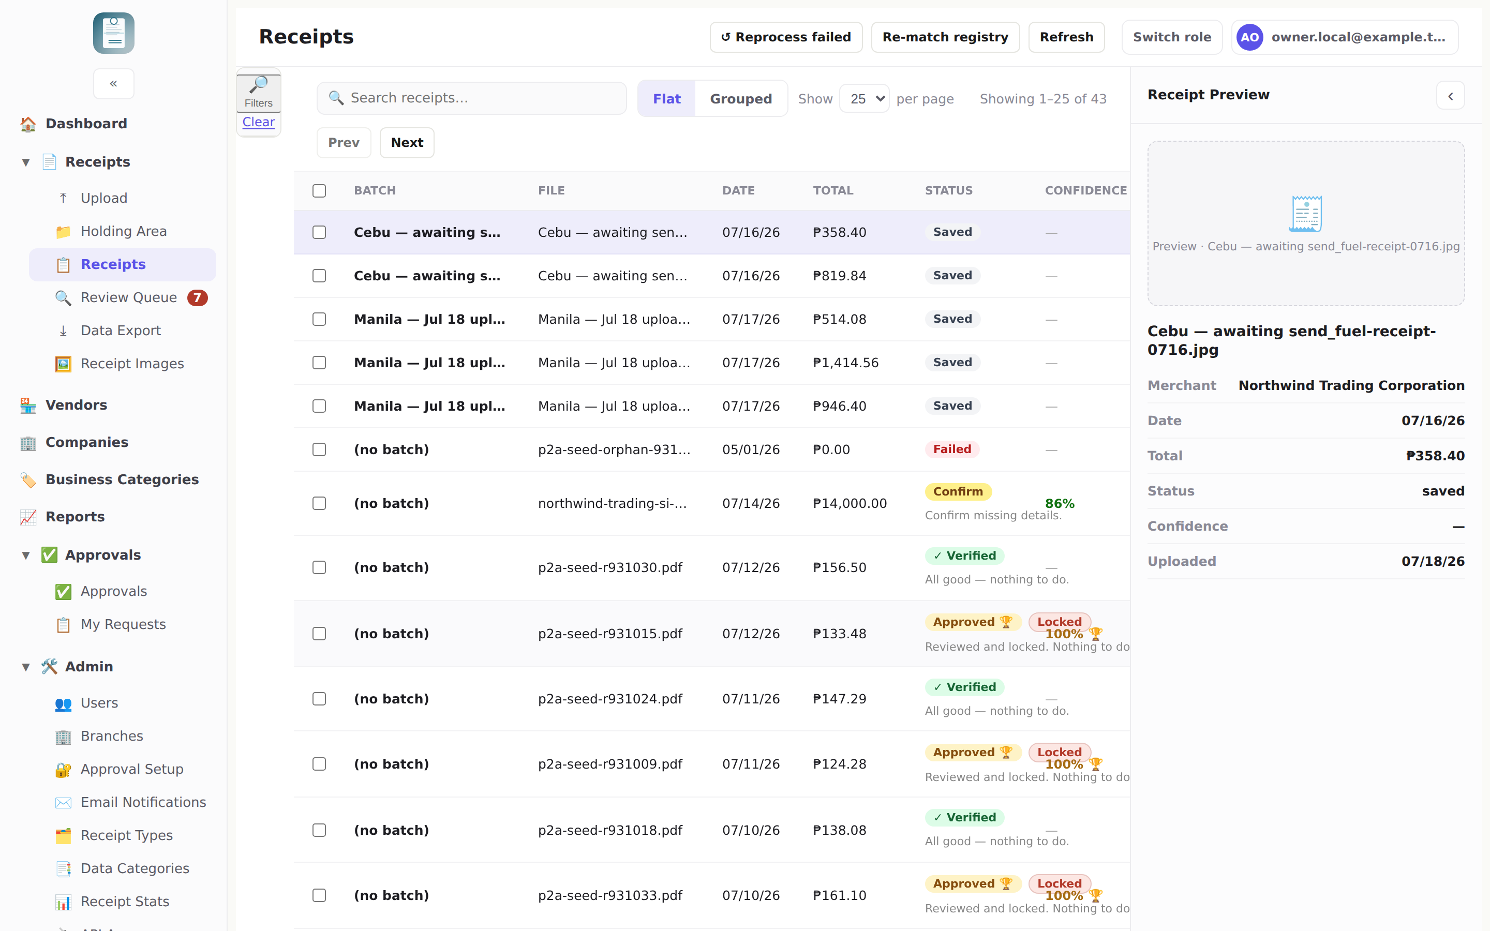This screenshot has height=931, width=1490.
Task: Click the Receipt Images picture icon
Action: tap(63, 364)
